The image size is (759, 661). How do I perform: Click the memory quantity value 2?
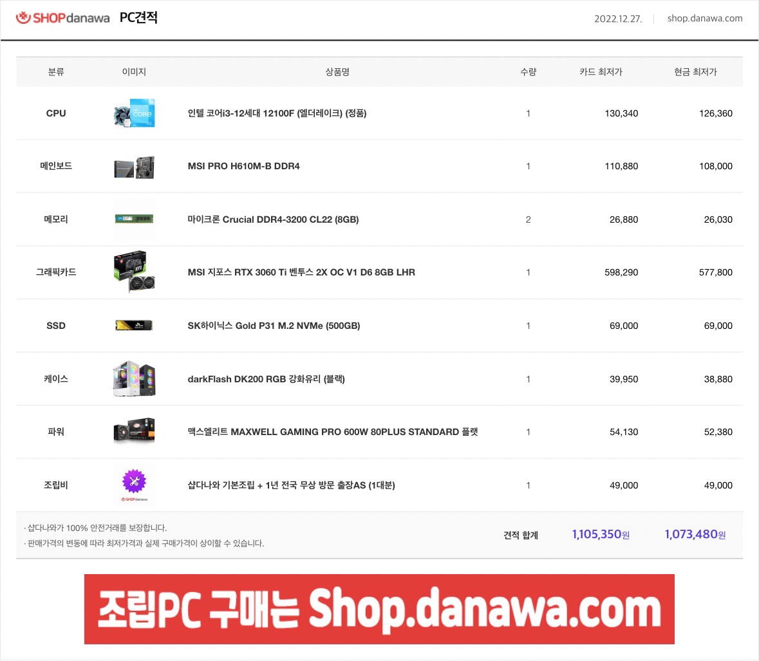pyautogui.click(x=528, y=219)
